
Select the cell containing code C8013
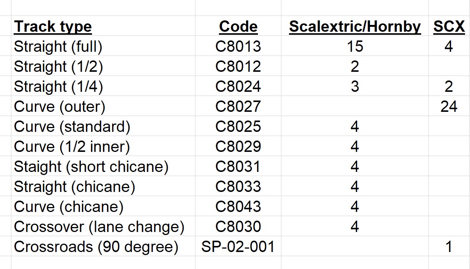[x=238, y=46]
